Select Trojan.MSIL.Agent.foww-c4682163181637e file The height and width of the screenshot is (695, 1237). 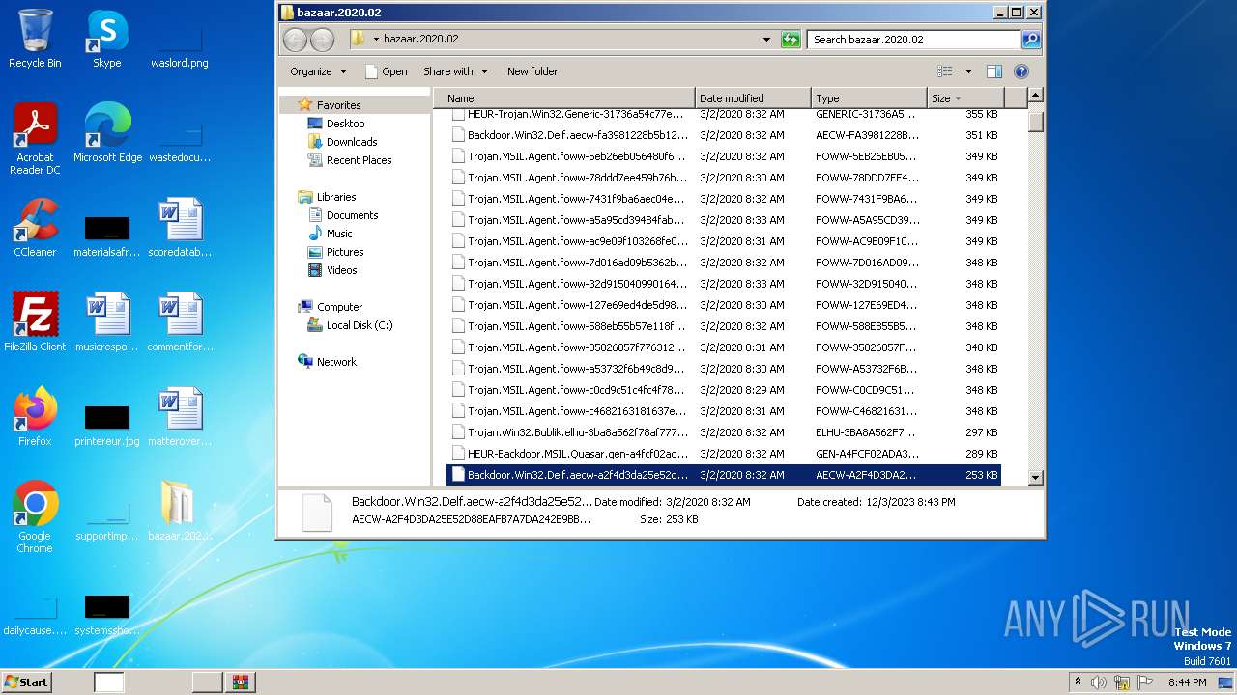[x=725, y=411]
